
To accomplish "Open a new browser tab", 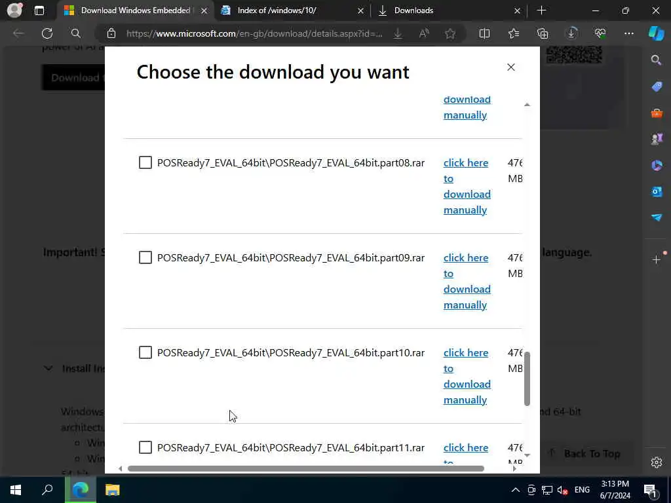I will 541,10.
